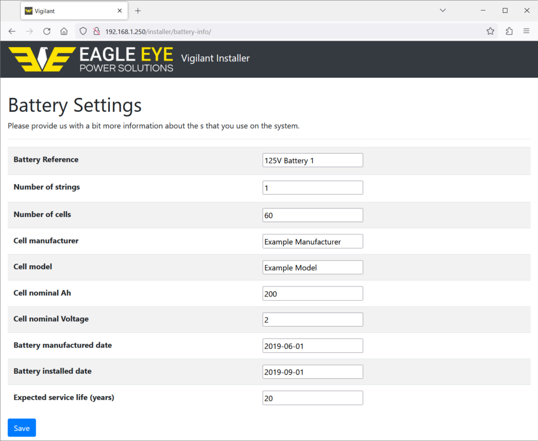
Task: Click the browser forward arrow
Action: pyautogui.click(x=29, y=32)
